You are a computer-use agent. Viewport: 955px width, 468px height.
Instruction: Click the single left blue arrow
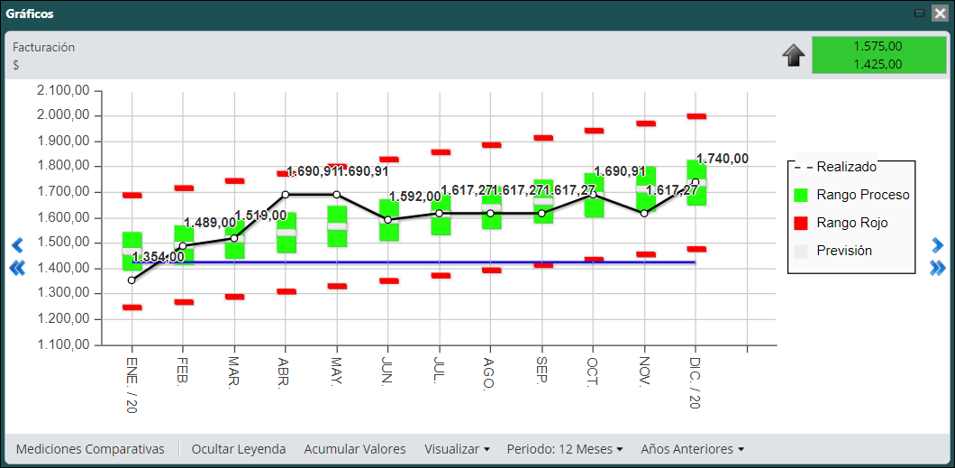tap(17, 245)
